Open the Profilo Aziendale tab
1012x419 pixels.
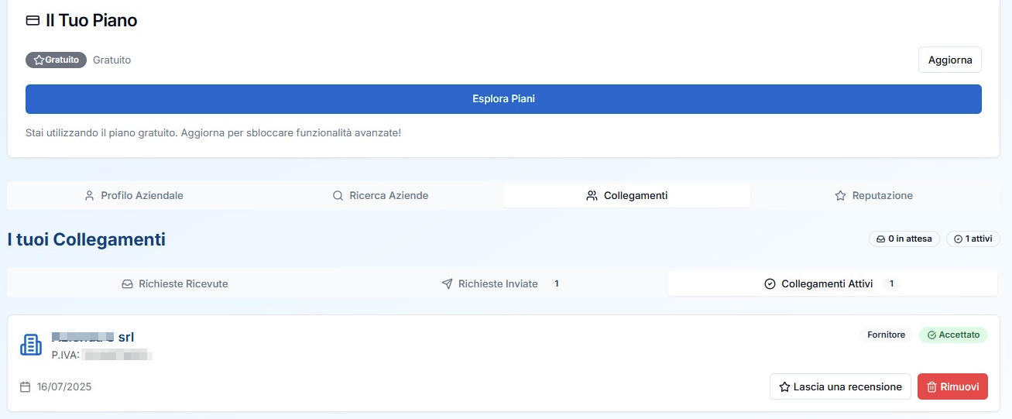pyautogui.click(x=133, y=196)
